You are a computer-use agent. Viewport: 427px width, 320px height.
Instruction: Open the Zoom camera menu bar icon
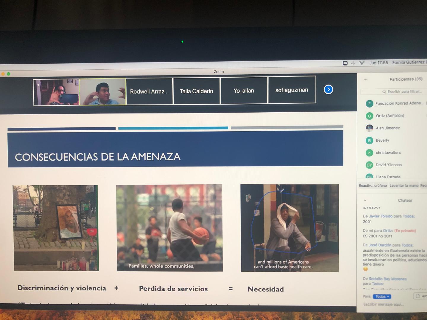345,63
